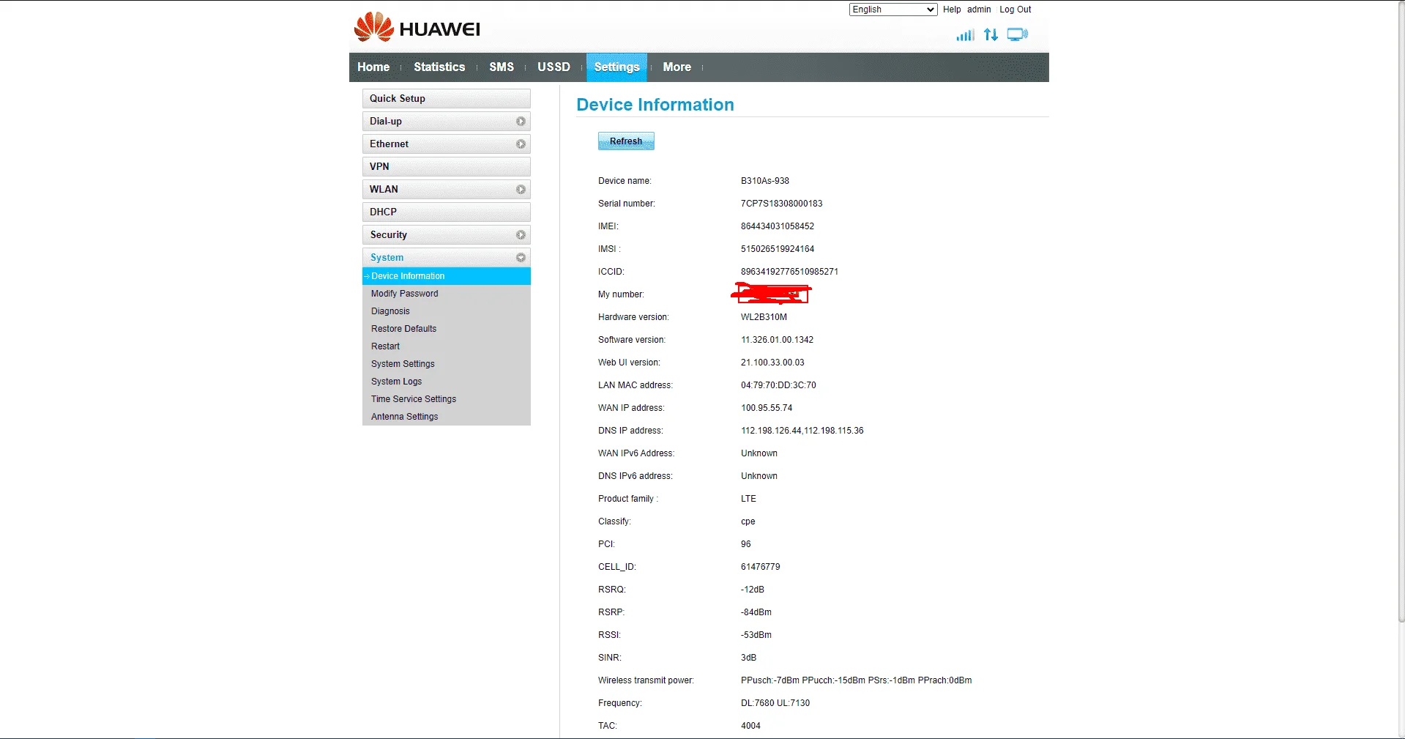This screenshot has width=1405, height=739.
Task: Select the Settings tab
Action: pos(616,67)
